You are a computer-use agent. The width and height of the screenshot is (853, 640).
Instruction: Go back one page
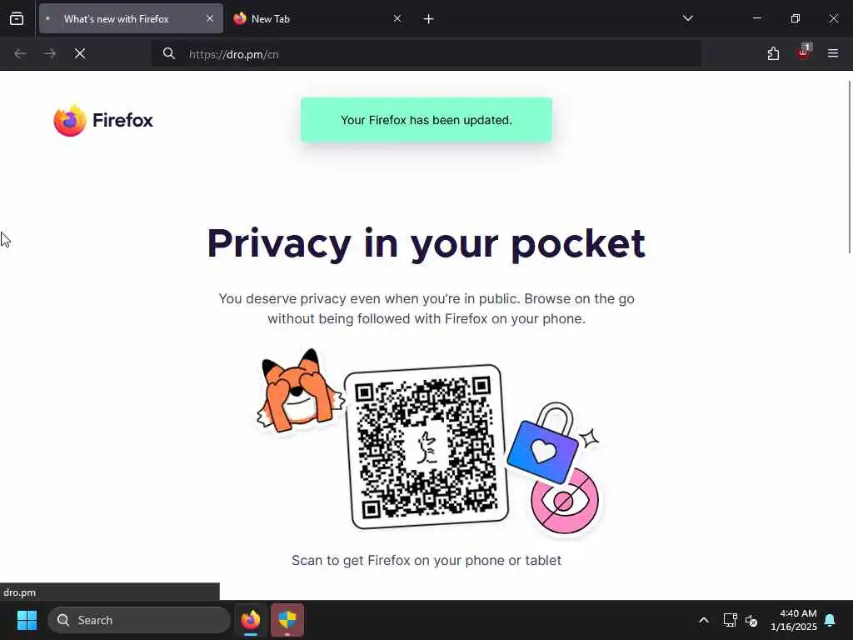(20, 53)
